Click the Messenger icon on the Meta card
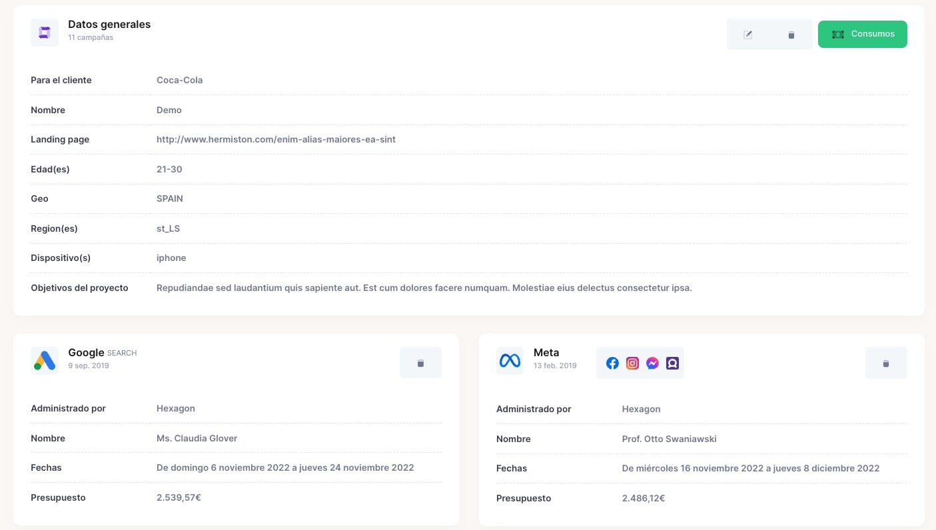 (x=652, y=363)
